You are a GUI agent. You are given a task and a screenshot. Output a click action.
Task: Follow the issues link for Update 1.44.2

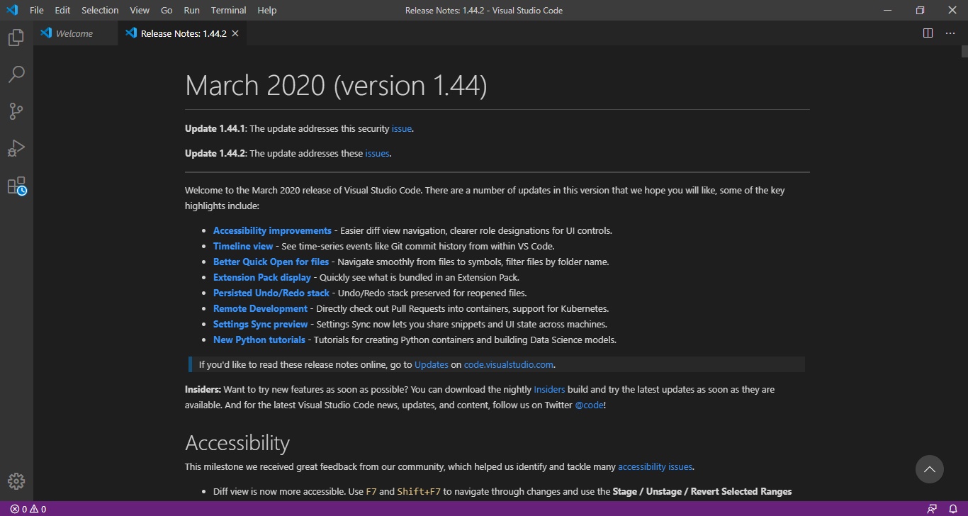click(377, 153)
